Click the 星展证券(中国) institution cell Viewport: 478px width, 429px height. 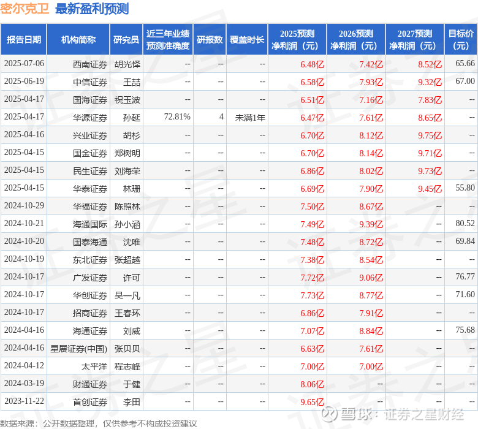click(x=78, y=349)
